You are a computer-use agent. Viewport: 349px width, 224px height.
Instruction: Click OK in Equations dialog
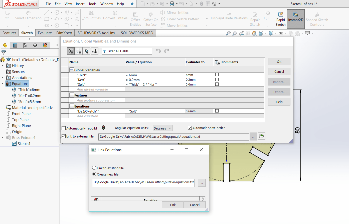[x=279, y=62]
